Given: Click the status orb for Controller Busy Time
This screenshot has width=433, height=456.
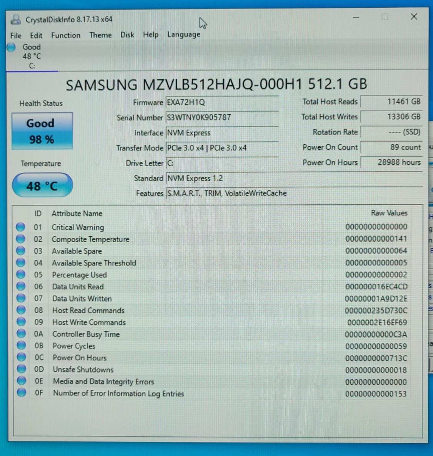Looking at the screenshot, I should [x=21, y=334].
